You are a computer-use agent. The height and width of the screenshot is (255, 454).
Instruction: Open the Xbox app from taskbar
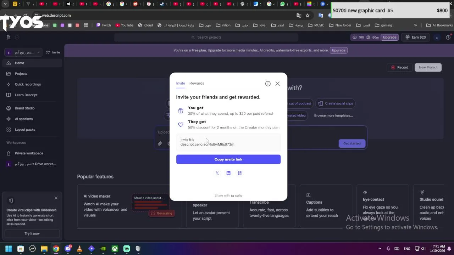[x=115, y=249]
